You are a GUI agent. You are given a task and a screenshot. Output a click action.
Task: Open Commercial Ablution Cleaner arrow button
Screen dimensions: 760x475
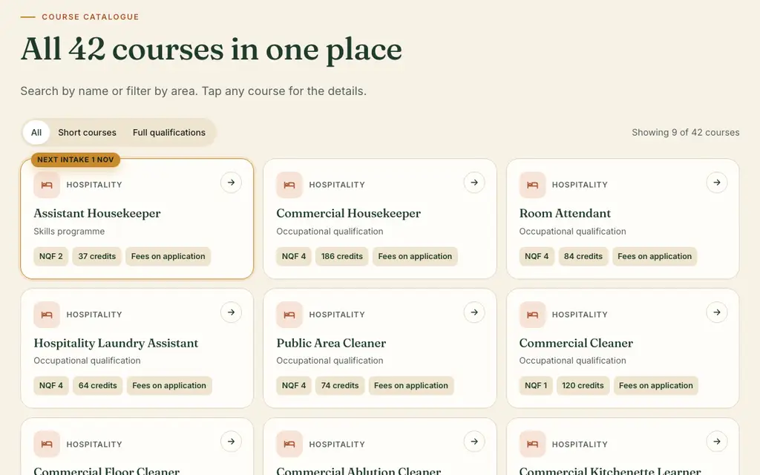474,442
